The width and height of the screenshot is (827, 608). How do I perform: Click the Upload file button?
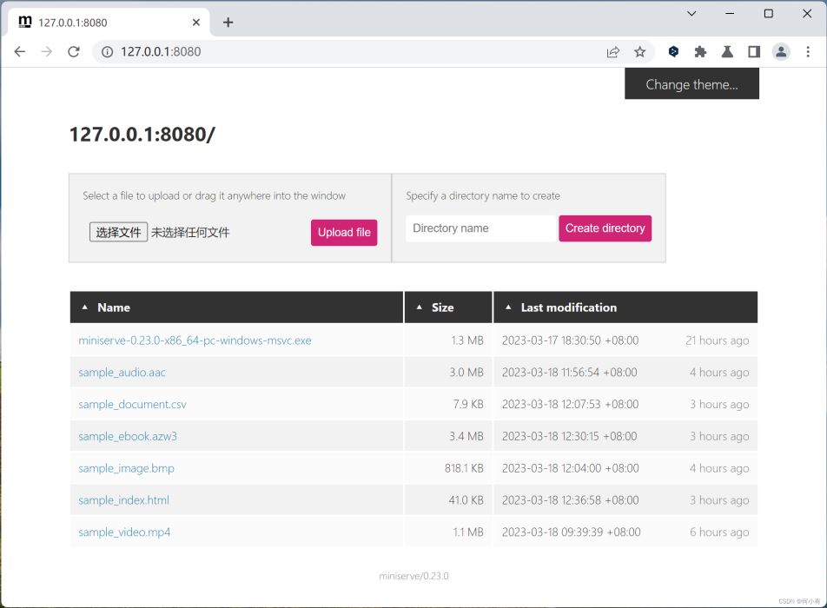click(344, 233)
